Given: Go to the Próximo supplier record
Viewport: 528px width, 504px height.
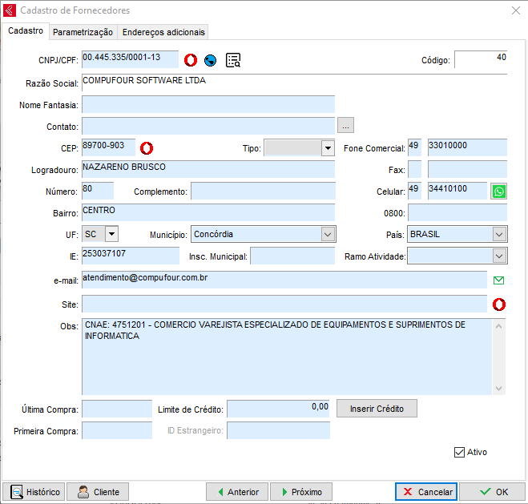Looking at the screenshot, I should click(x=301, y=492).
